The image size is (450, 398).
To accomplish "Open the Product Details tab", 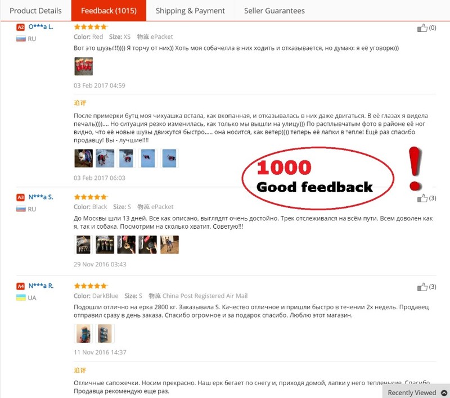I will coord(35,11).
